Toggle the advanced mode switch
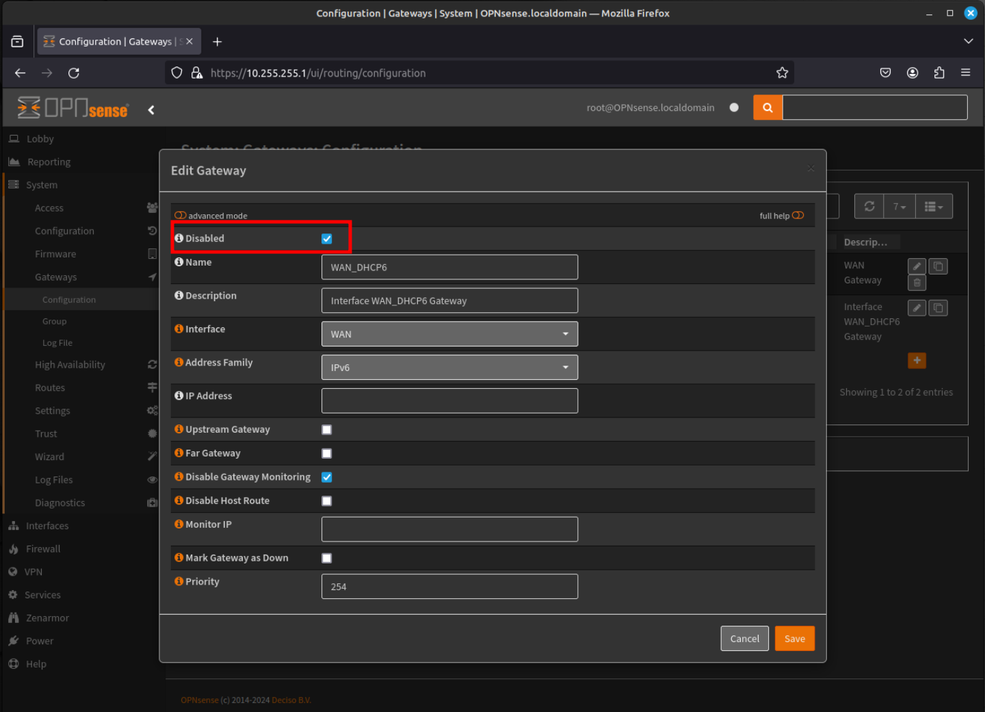The width and height of the screenshot is (985, 712). point(181,215)
